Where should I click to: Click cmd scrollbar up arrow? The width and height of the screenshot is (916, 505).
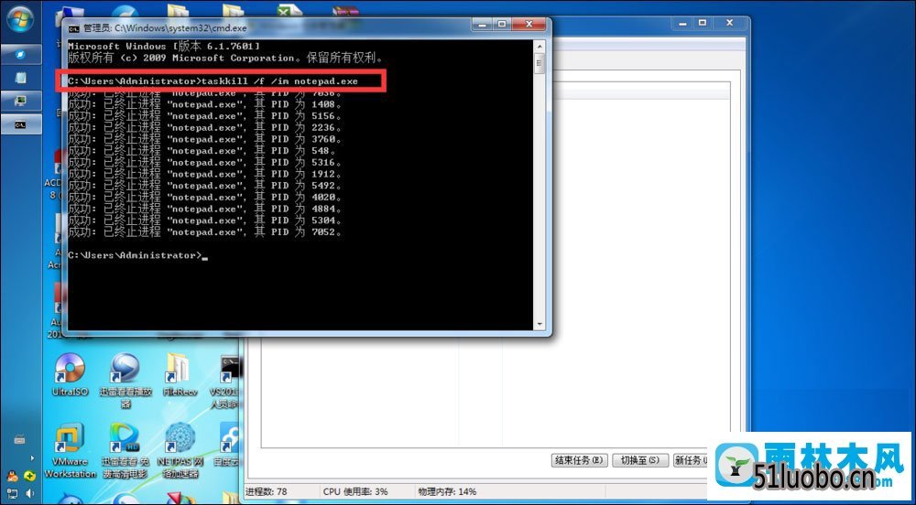540,46
